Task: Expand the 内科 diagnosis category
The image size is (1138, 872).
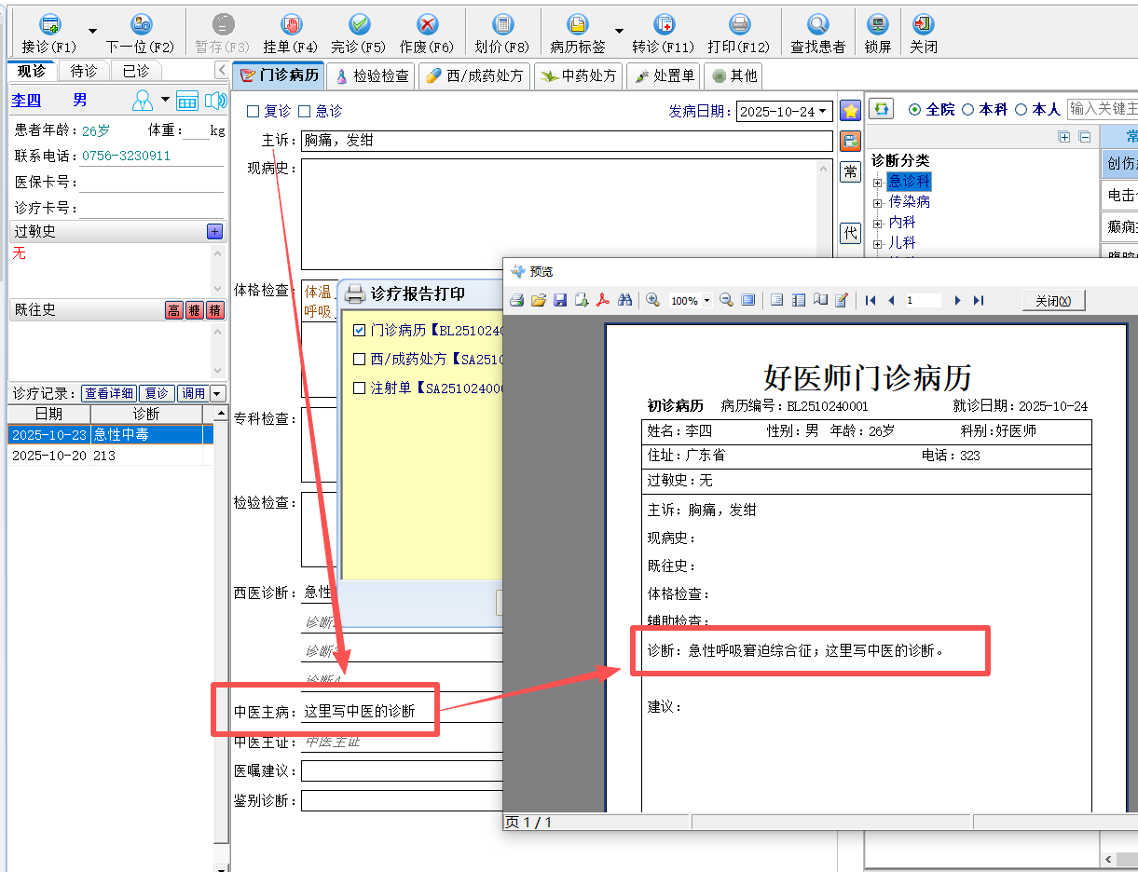Action: tap(877, 224)
